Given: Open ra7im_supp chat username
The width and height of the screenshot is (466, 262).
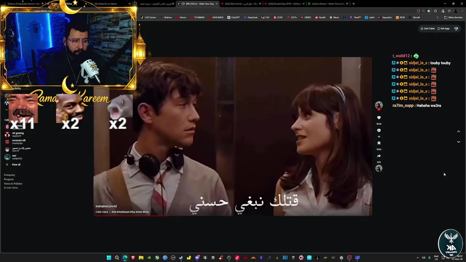Looking at the screenshot, I should pyautogui.click(x=403, y=106).
